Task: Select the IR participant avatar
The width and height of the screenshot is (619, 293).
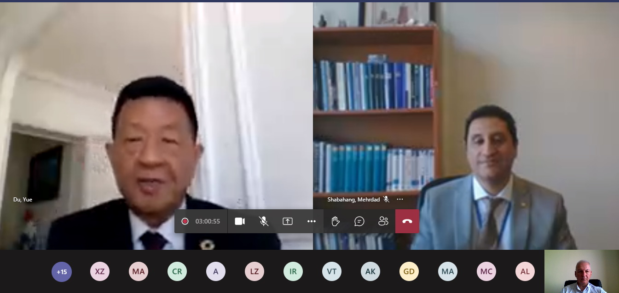Action: click(294, 271)
